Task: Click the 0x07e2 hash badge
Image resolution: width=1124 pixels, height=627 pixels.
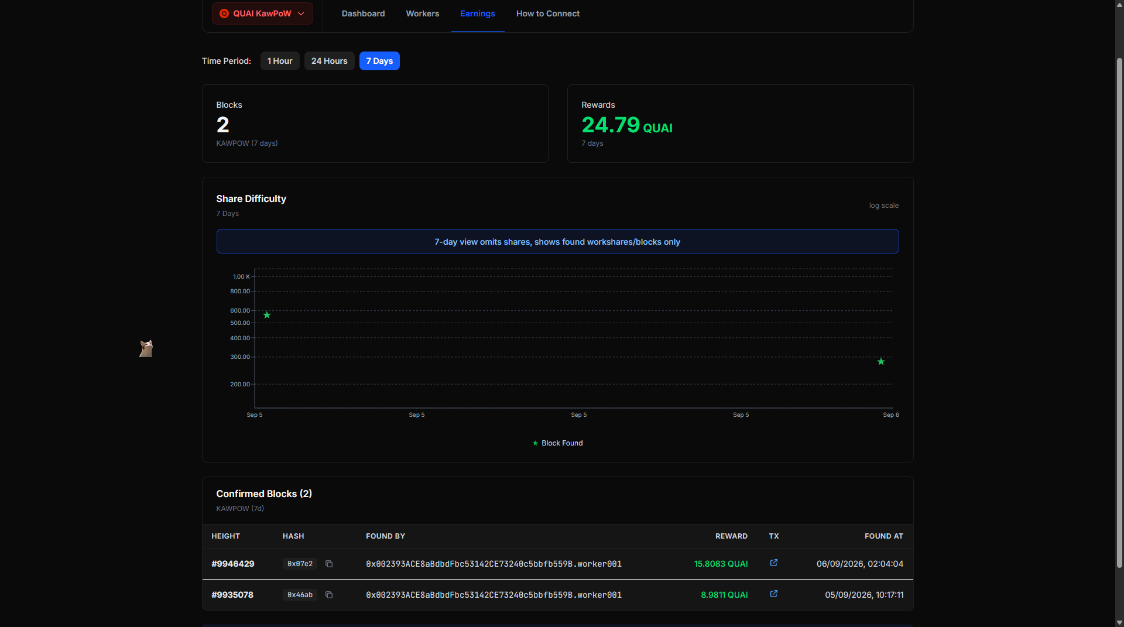Action: (300, 564)
